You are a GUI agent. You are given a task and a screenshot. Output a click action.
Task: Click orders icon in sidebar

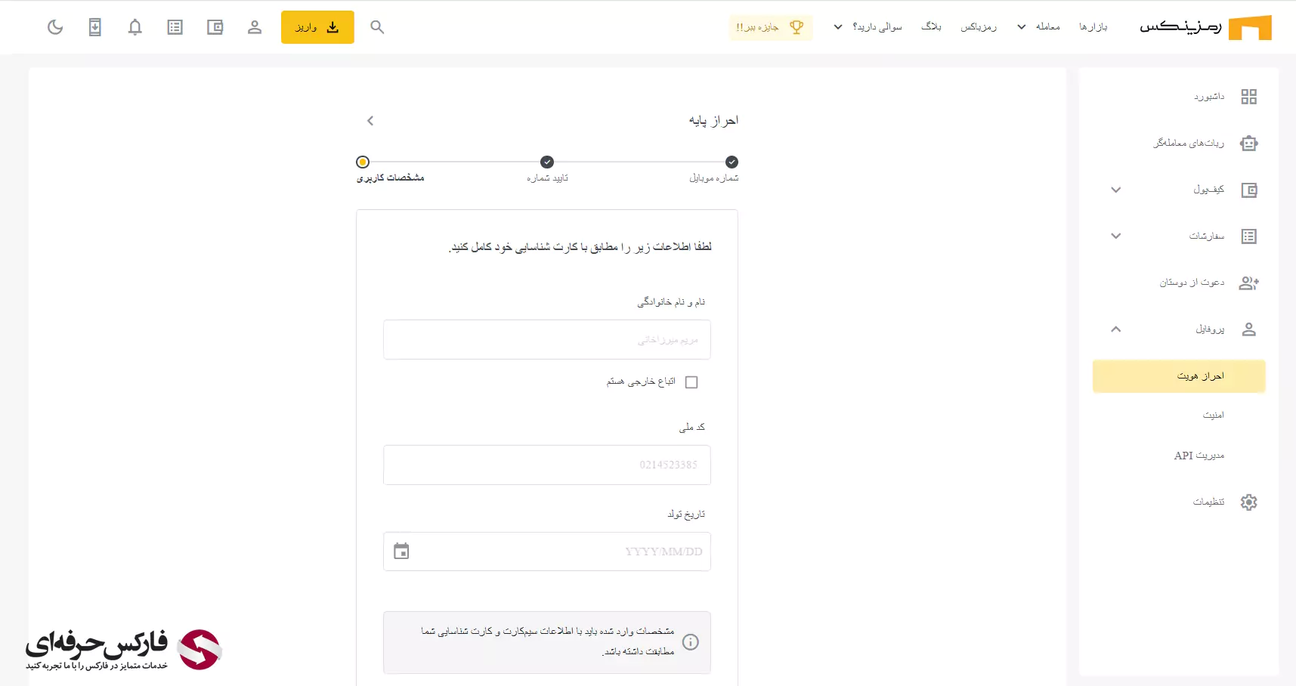(1248, 236)
